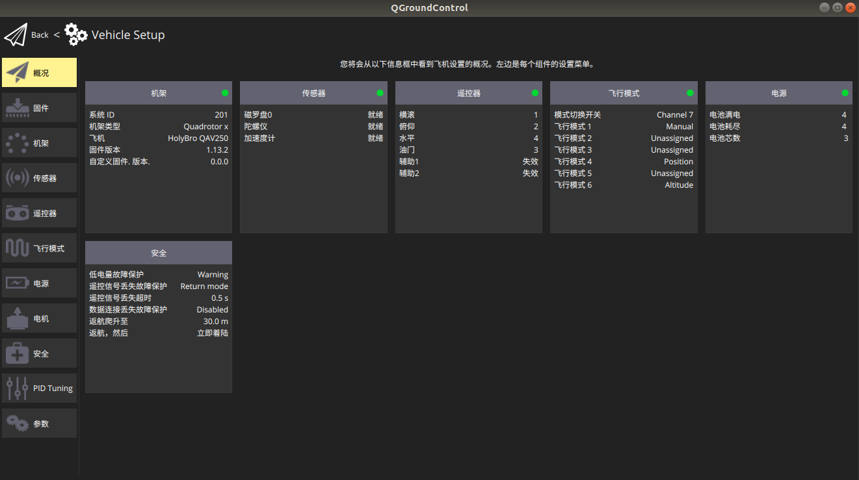Click the PID Tuning sliders icon
Image resolution: width=859 pixels, height=480 pixels.
pyautogui.click(x=18, y=388)
